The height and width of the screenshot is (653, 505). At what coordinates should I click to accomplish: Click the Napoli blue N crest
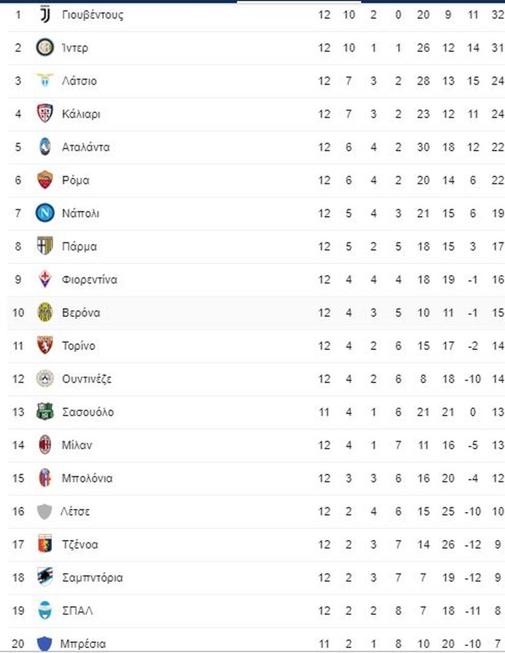pyautogui.click(x=45, y=213)
